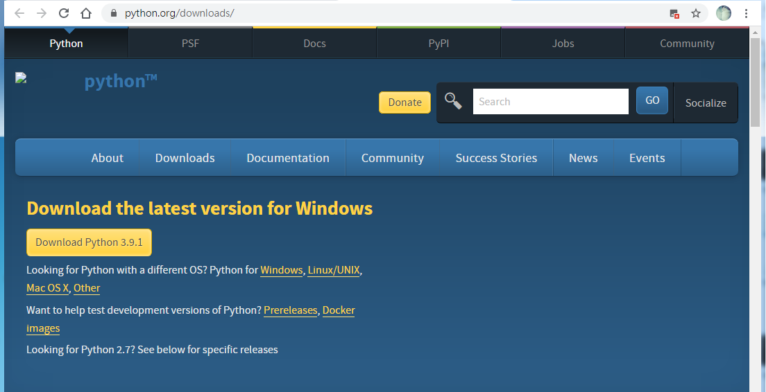Switch to the Docs top tab
The height and width of the screenshot is (392, 766).
click(x=314, y=44)
